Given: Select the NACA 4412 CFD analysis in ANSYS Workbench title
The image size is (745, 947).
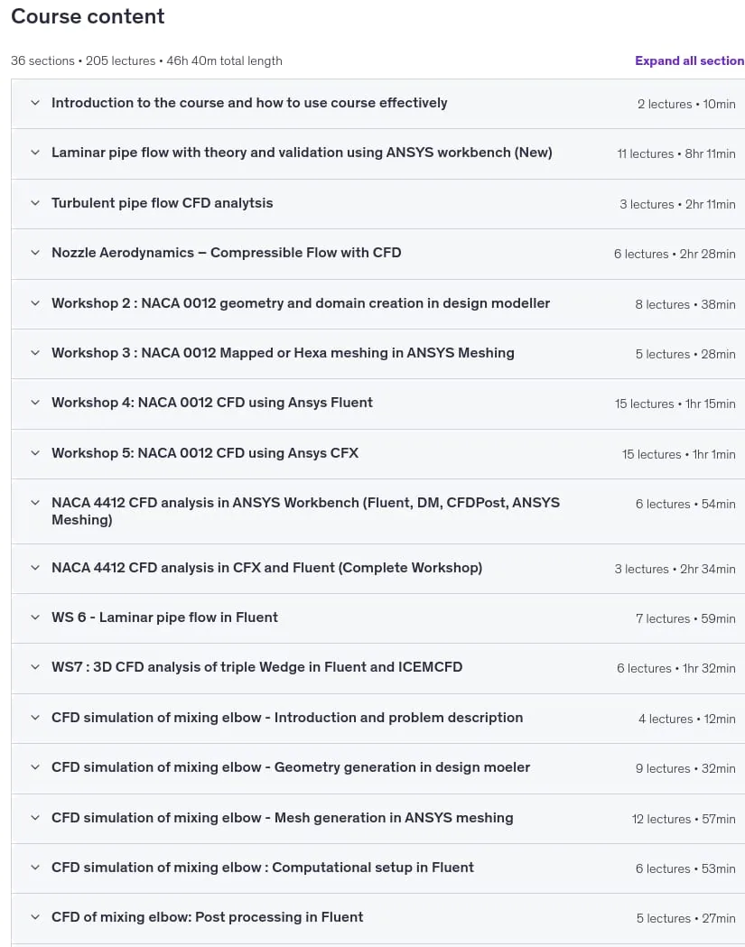Looking at the screenshot, I should coord(306,511).
